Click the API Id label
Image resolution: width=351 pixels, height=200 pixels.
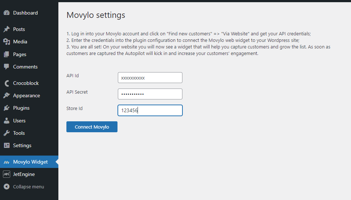pos(73,75)
